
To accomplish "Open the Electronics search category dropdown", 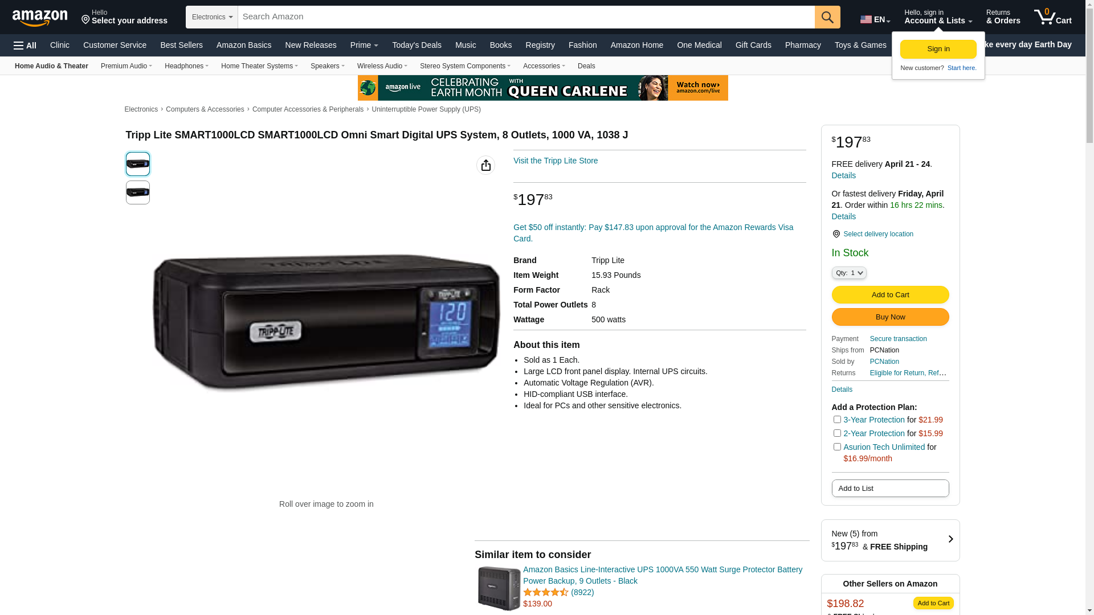I will 212,17.
